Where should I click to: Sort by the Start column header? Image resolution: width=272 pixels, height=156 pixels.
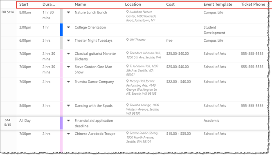[x=24, y=4]
